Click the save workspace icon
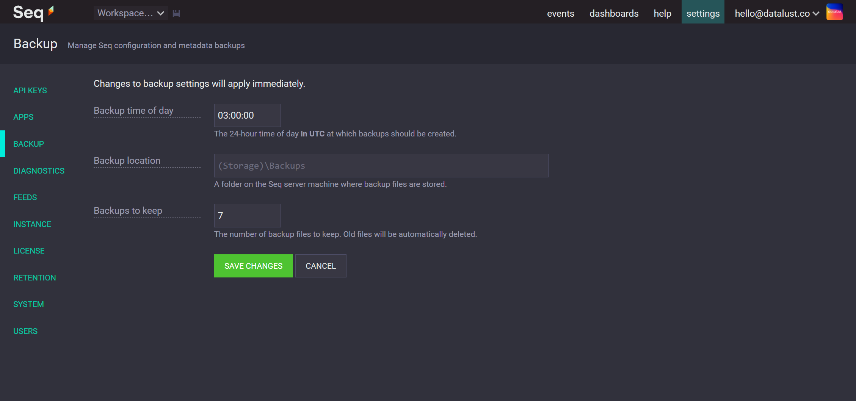Screen dimensions: 856x401 (x=176, y=13)
